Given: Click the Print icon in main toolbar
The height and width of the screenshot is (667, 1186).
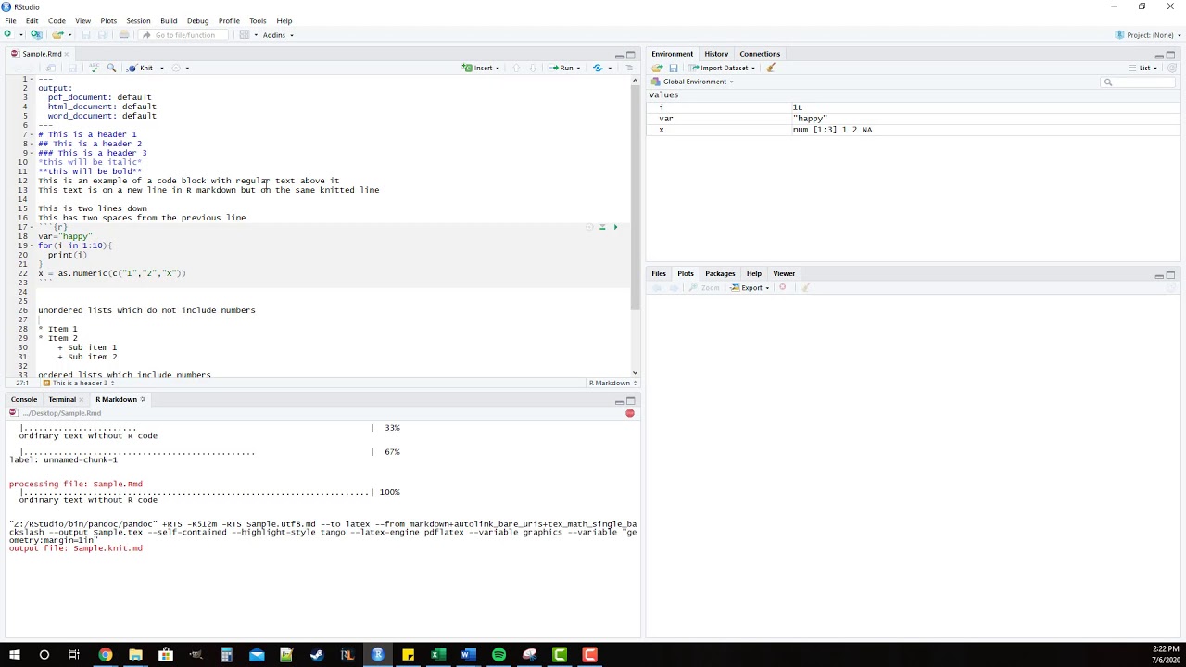Looking at the screenshot, I should coord(124,35).
